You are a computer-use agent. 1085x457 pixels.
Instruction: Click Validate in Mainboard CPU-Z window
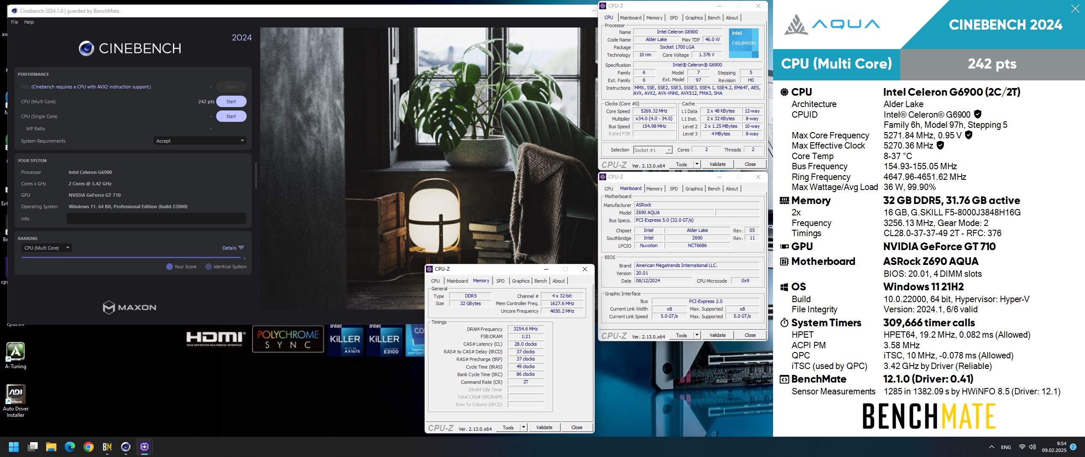coord(718,335)
